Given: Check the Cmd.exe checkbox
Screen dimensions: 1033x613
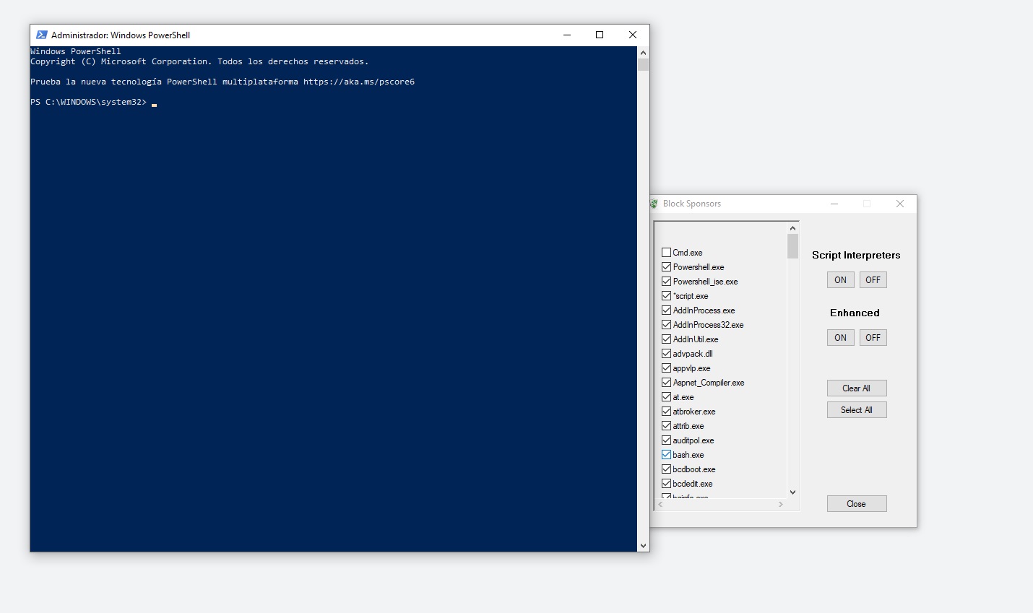Looking at the screenshot, I should click(666, 253).
